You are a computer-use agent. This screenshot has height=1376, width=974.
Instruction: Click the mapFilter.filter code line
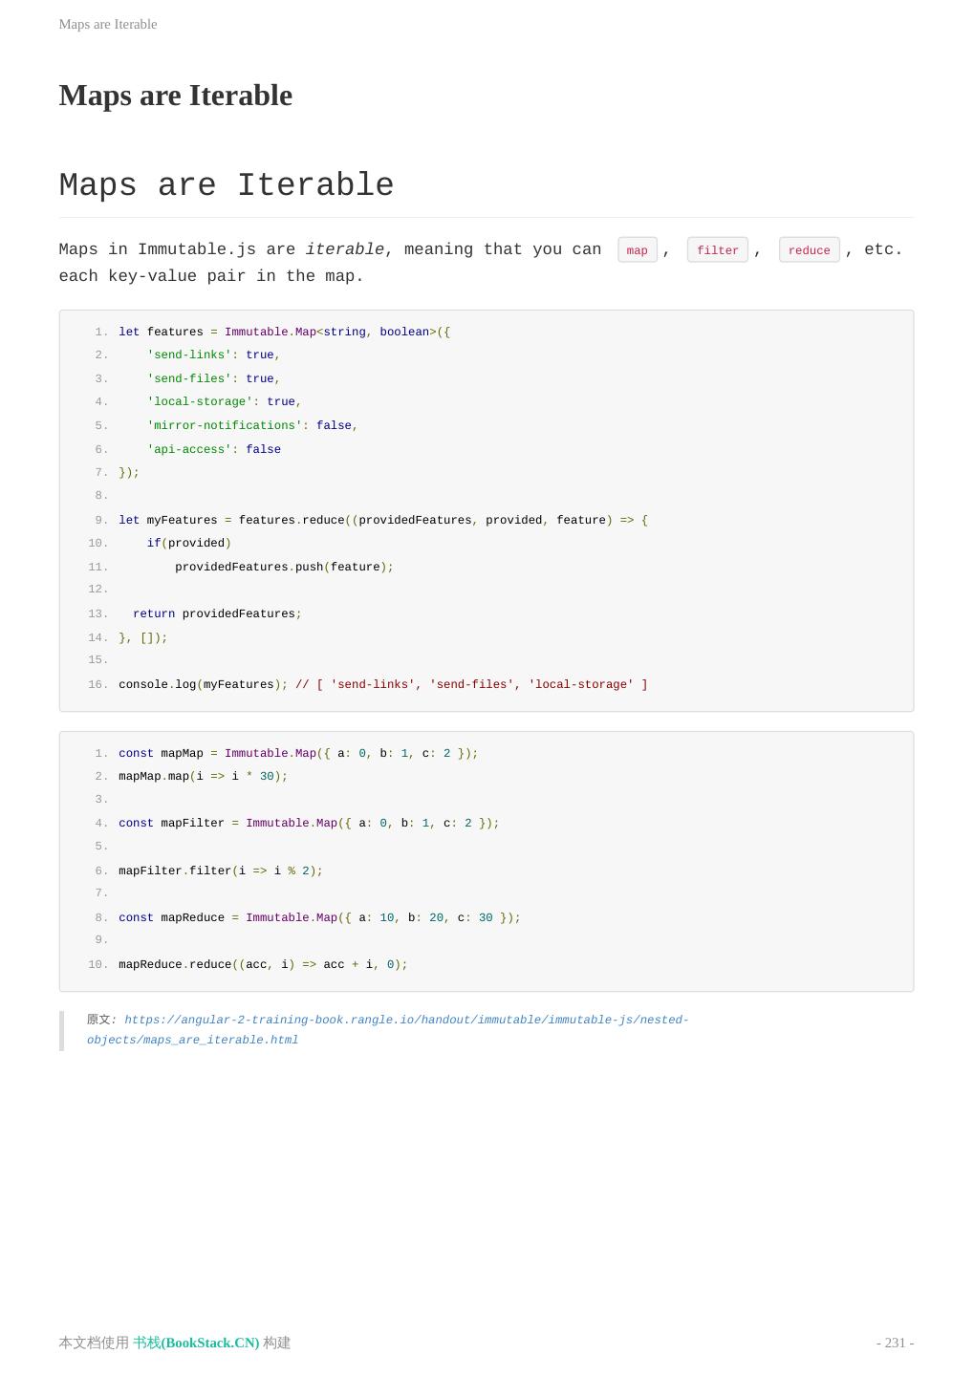pos(221,871)
